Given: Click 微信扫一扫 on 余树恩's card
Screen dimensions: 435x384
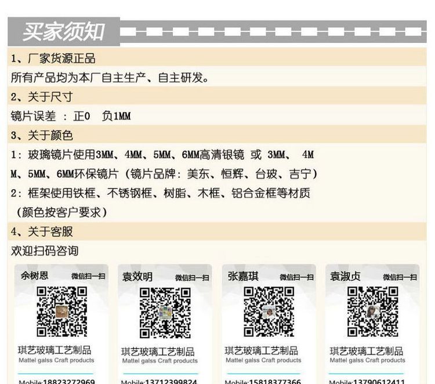Looking at the screenshot, I should tap(88, 276).
